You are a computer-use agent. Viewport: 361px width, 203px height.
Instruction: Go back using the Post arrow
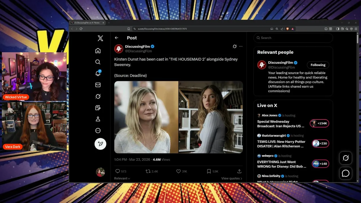[x=116, y=38]
